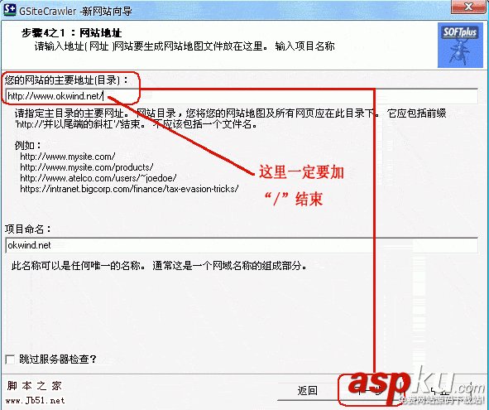Select the intranet.bigcorp.com example URL
Image resolution: width=489 pixels, height=410 pixels.
[129, 189]
